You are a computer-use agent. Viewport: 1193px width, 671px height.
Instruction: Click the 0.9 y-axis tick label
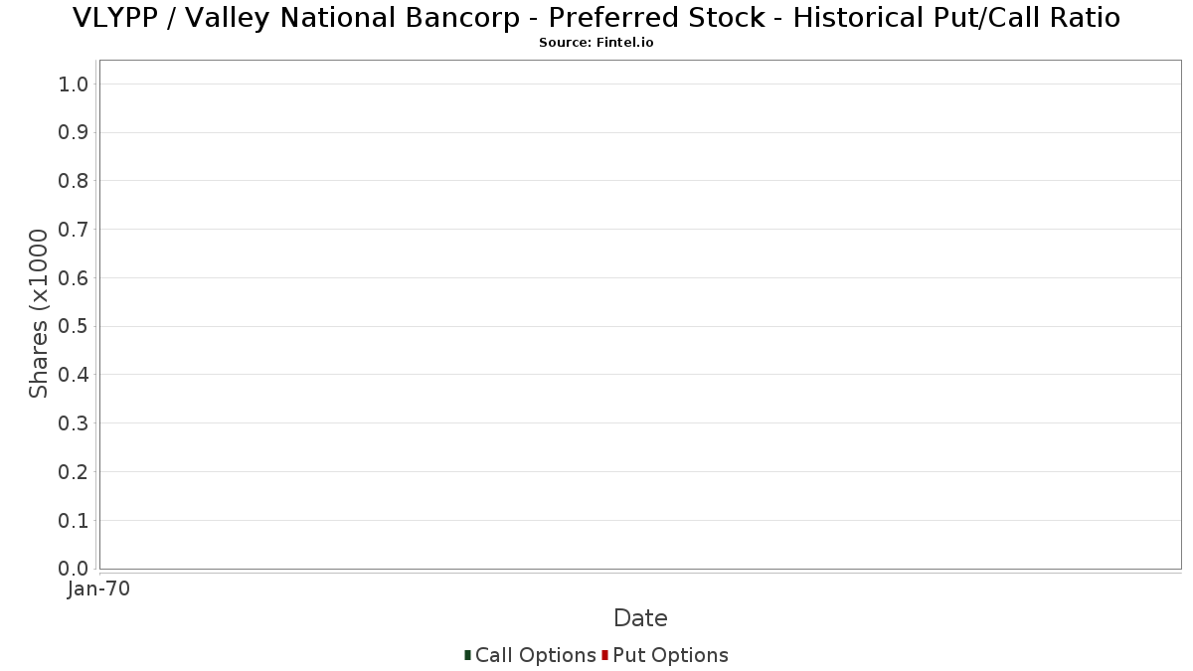click(74, 132)
